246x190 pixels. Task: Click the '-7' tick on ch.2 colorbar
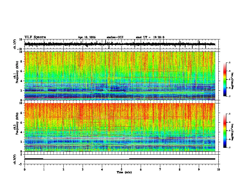point(229,147)
